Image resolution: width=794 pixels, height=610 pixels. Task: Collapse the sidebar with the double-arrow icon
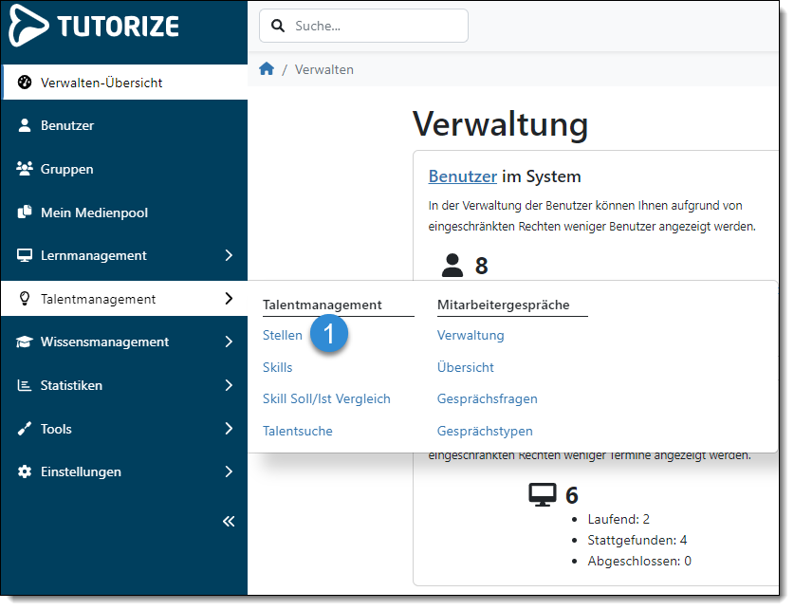click(228, 521)
